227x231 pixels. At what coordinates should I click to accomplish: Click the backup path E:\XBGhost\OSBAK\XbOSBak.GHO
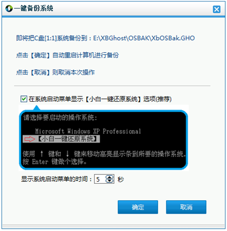(144, 38)
